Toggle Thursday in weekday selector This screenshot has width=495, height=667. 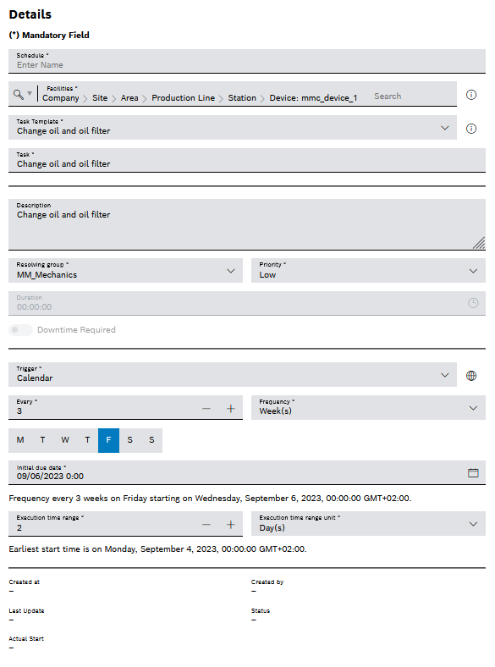pos(87,440)
